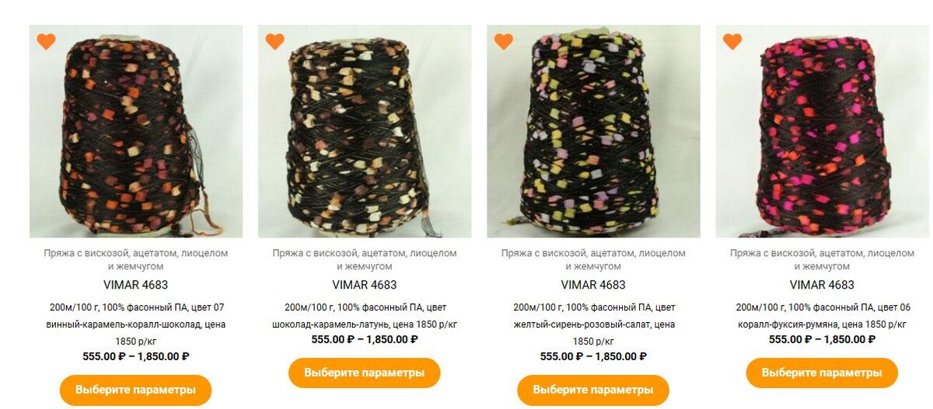Open VIMAR 4683 title of second product
Viewport: 933px width, 409px height.
tap(365, 285)
